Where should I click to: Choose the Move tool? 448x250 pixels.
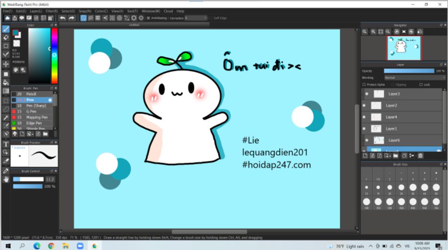pos(6,64)
